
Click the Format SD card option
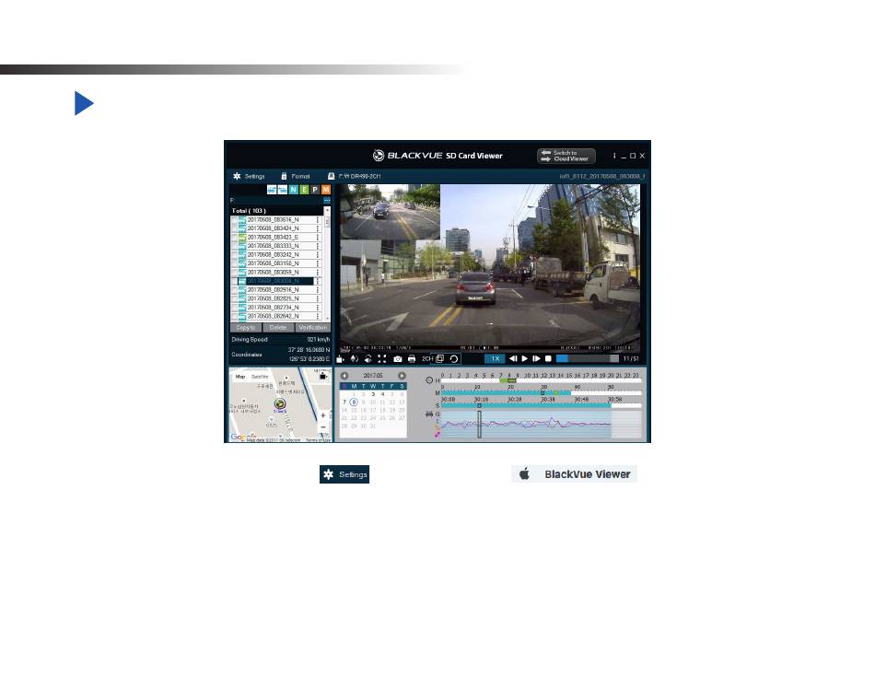tap(296, 177)
